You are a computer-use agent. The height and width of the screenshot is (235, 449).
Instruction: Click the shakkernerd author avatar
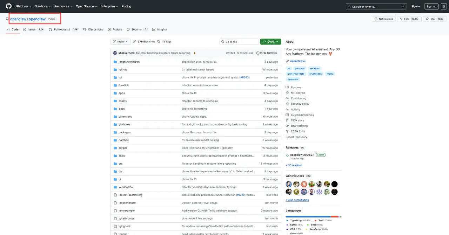pos(115,53)
